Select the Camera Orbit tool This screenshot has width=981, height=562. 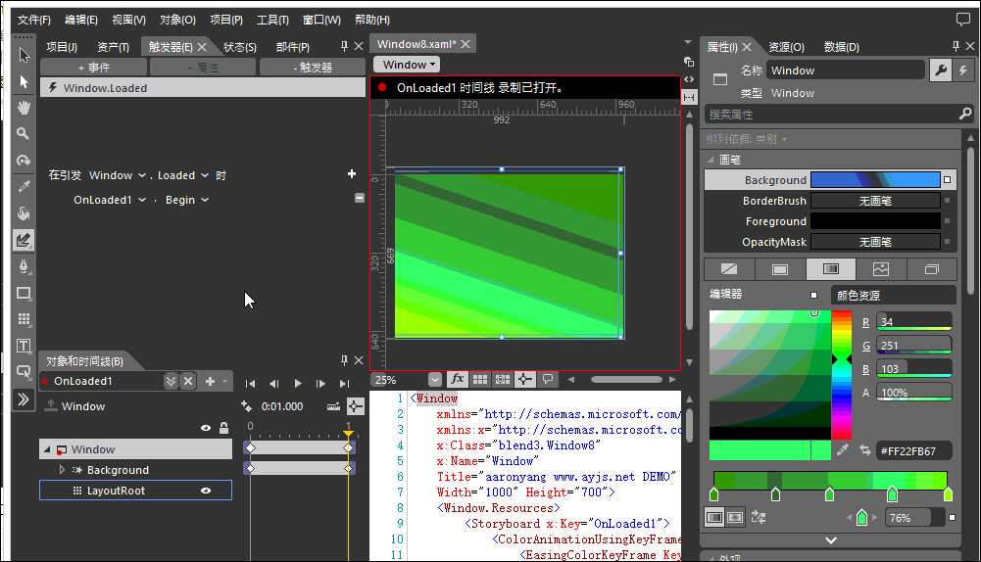24,160
